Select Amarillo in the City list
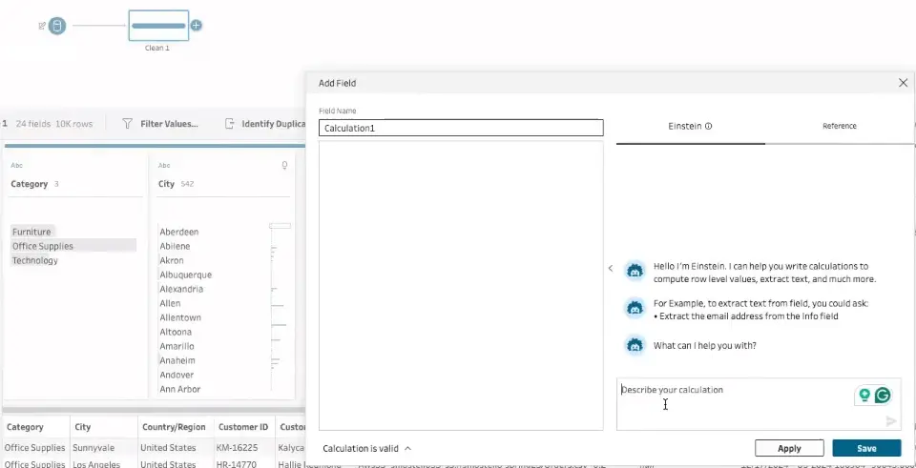The width and height of the screenshot is (916, 468). point(177,346)
